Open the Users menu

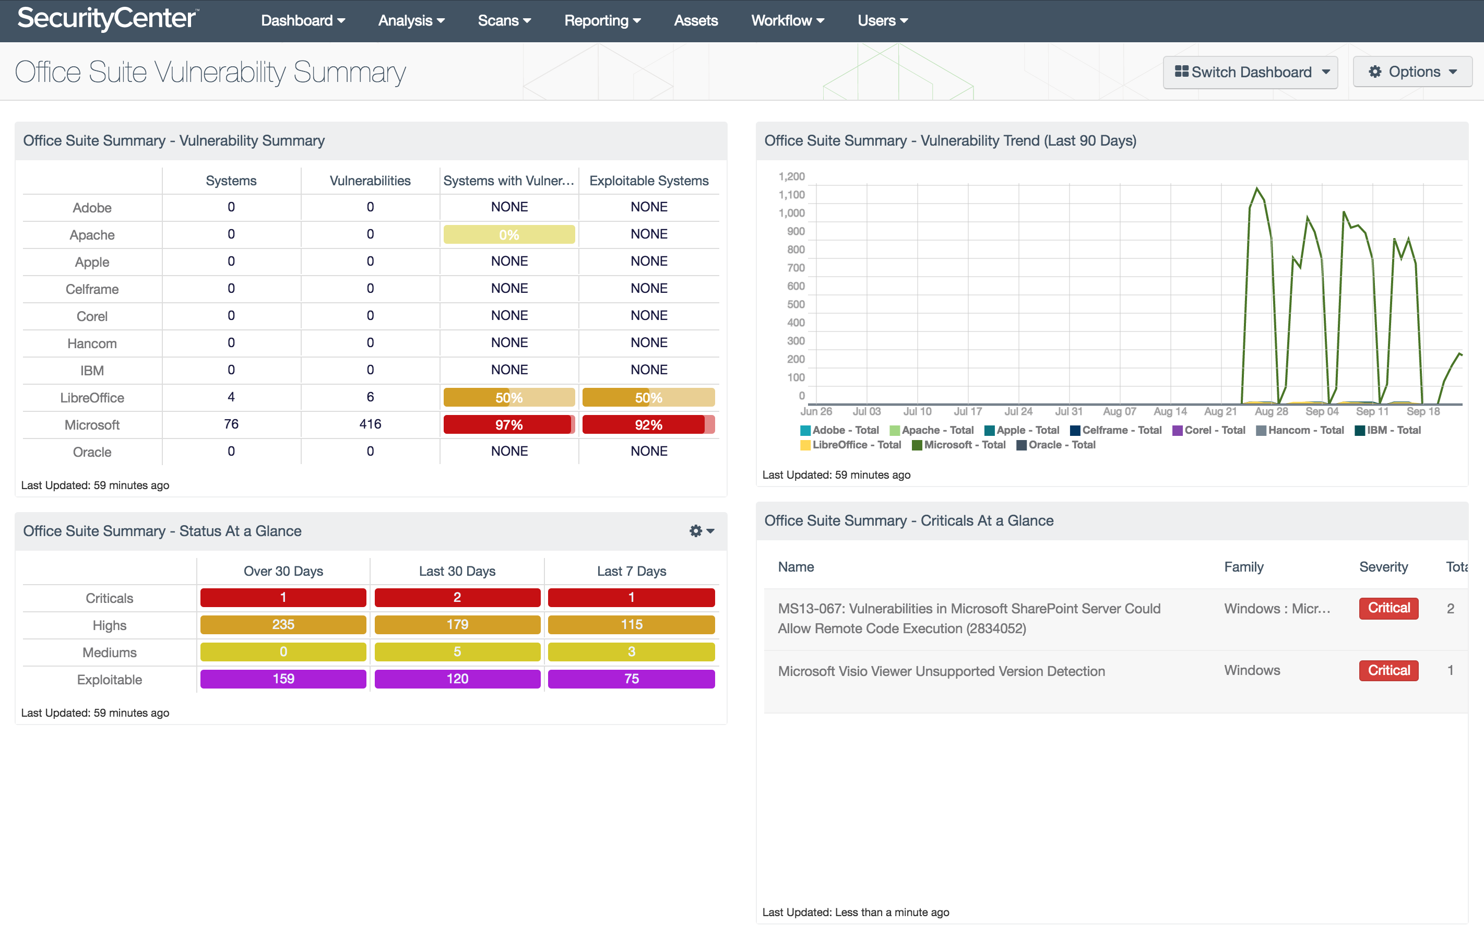883,20
